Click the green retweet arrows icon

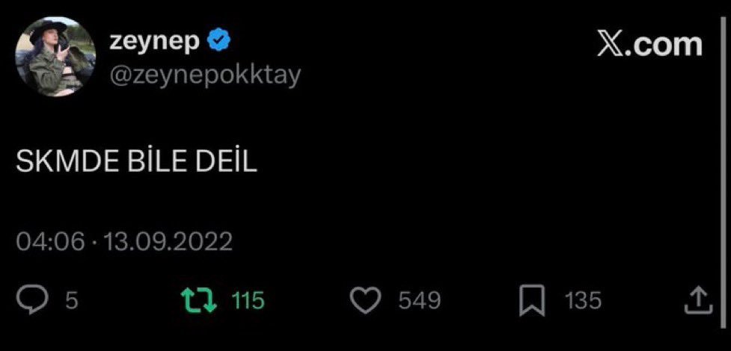[198, 300]
